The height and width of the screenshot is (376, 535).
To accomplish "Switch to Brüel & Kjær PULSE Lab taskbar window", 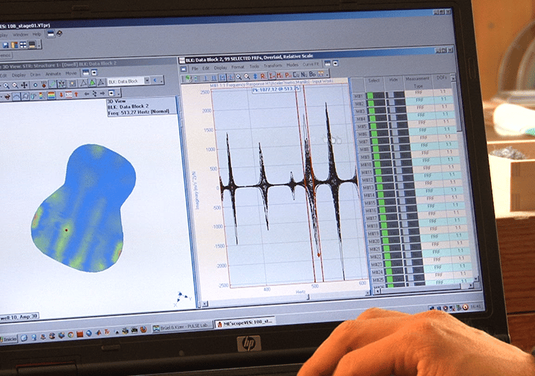I will [x=182, y=327].
